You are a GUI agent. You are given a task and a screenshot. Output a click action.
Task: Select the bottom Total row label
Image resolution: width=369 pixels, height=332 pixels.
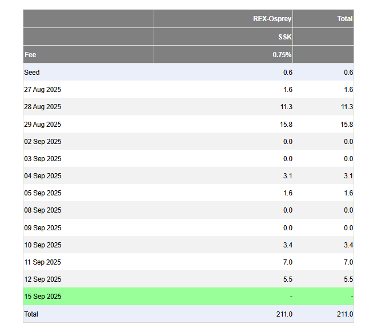click(31, 314)
